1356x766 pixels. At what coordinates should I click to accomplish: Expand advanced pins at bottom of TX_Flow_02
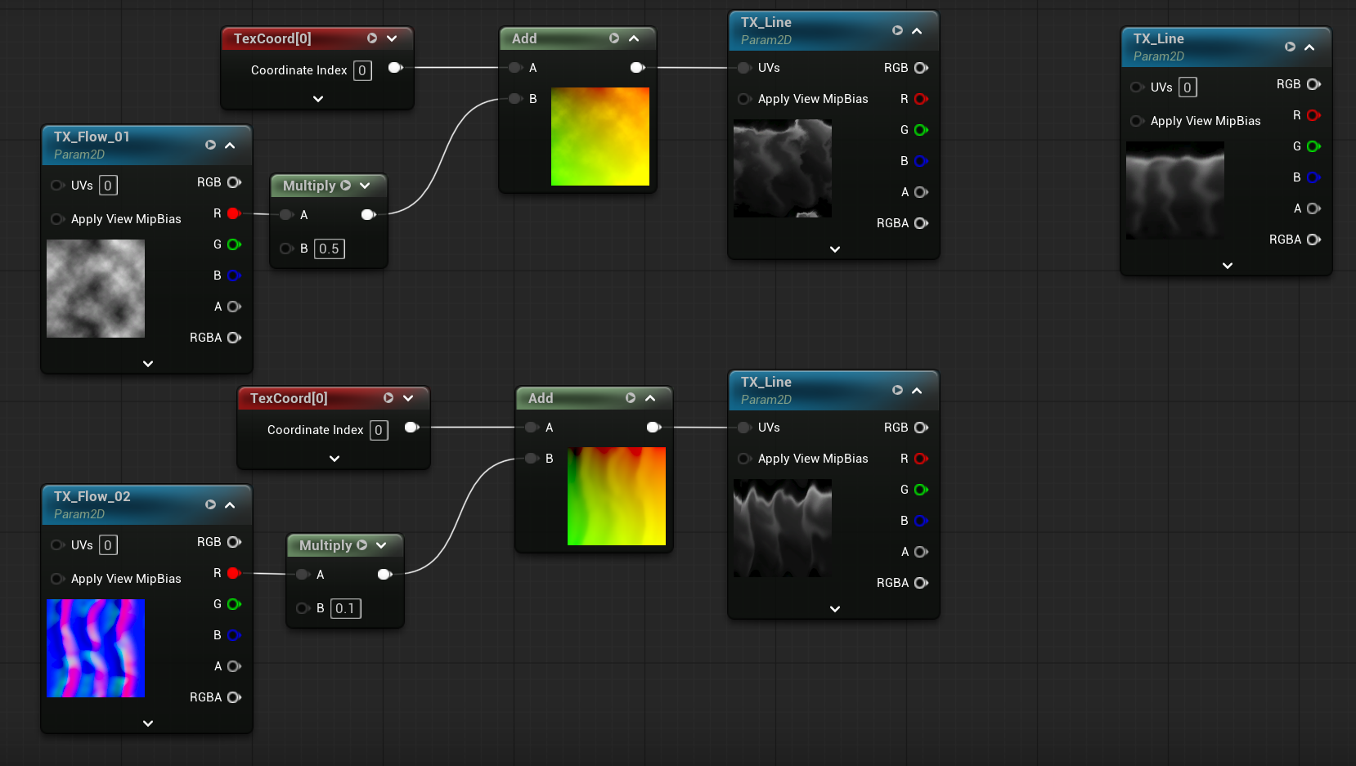(x=148, y=723)
